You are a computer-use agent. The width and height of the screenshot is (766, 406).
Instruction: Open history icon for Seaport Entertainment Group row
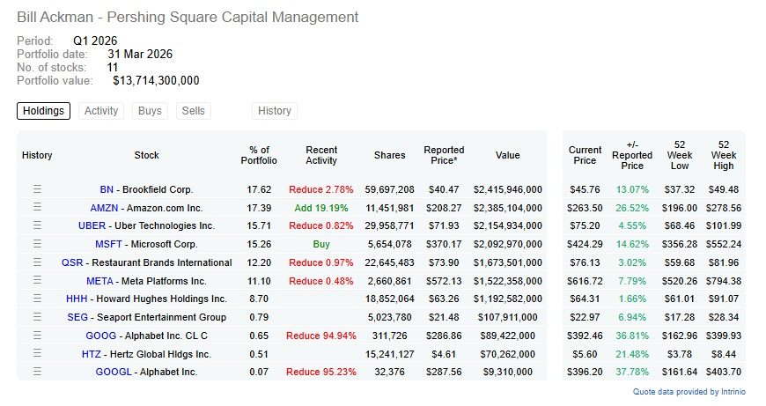37,317
